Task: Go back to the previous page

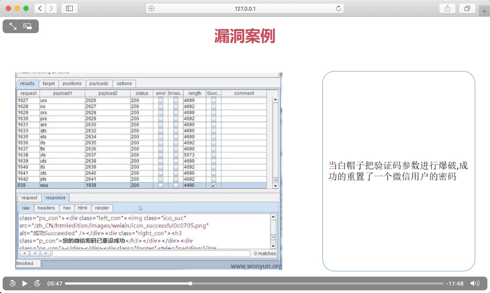Action: [40, 9]
